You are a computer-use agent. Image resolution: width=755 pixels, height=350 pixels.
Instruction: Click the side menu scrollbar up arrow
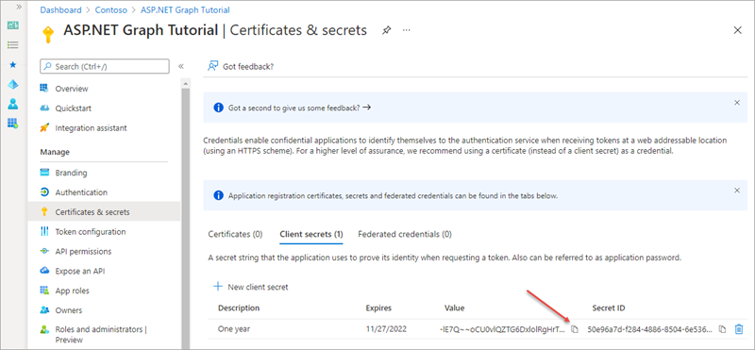tap(185, 84)
